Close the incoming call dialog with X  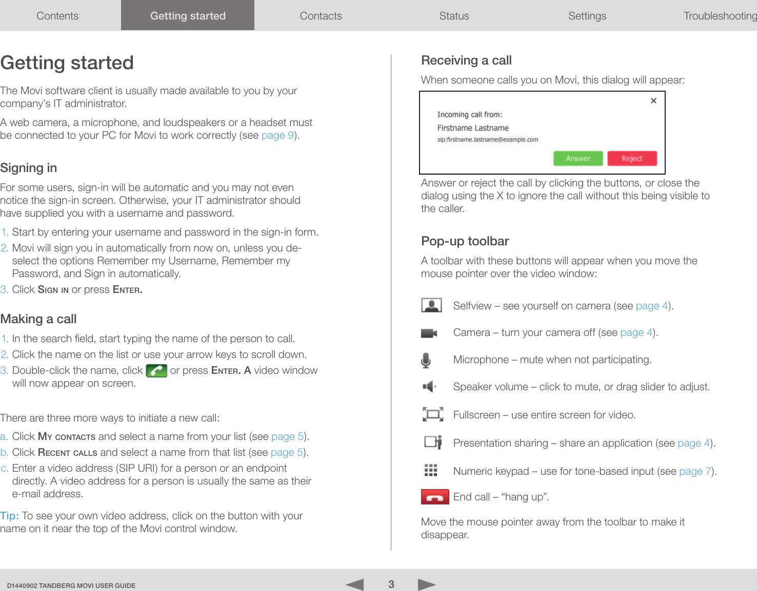point(653,101)
